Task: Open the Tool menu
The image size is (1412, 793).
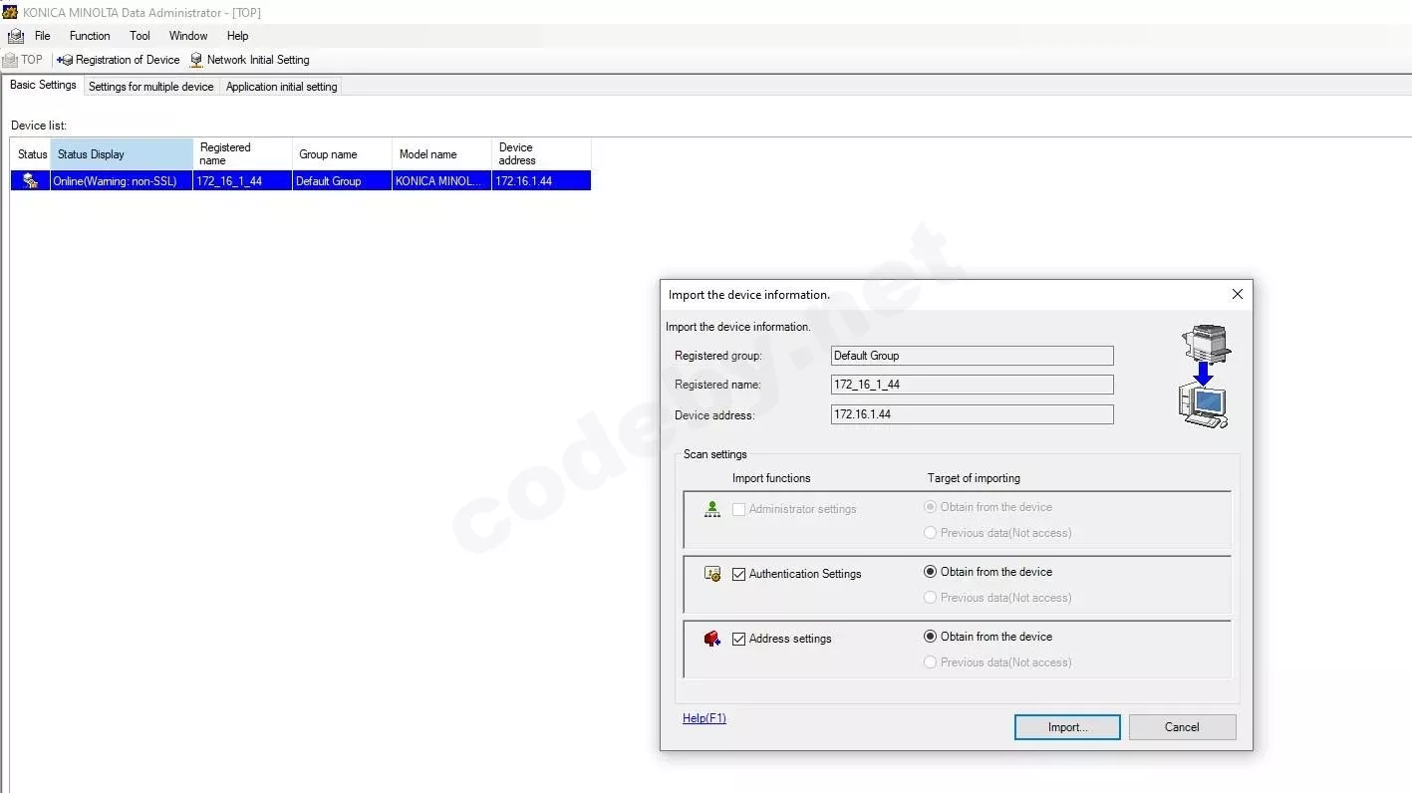Action: pos(140,36)
